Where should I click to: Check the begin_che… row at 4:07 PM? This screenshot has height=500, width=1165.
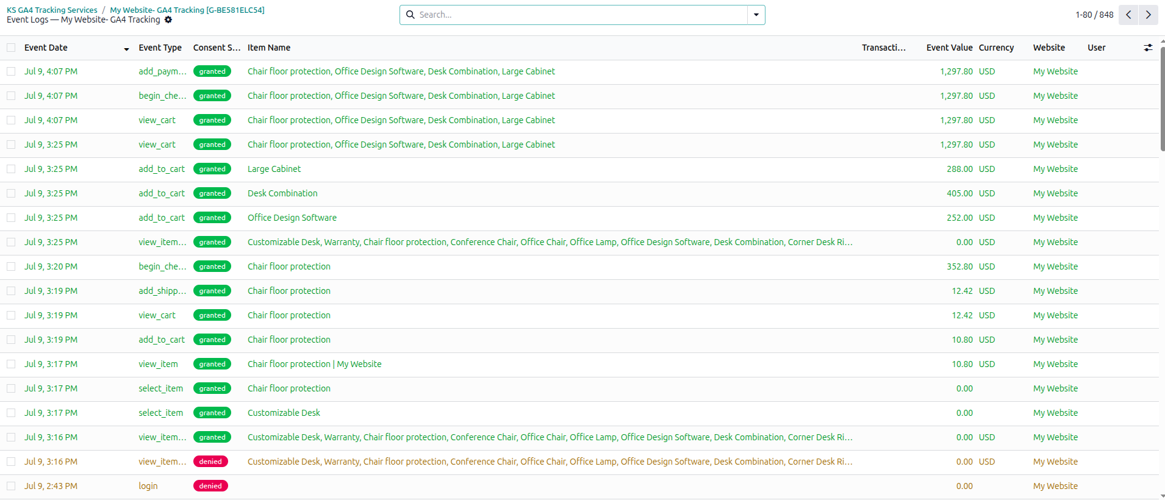tap(11, 96)
